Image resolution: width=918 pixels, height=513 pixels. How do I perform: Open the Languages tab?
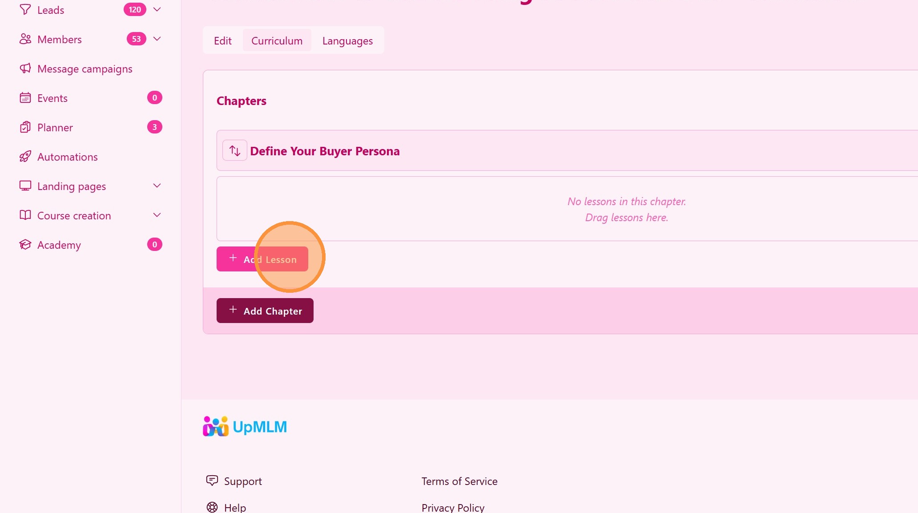[348, 40]
